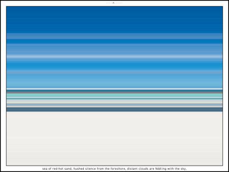
Task: Click the lighter grey bottom of the sand area
Action: [x=114, y=159]
